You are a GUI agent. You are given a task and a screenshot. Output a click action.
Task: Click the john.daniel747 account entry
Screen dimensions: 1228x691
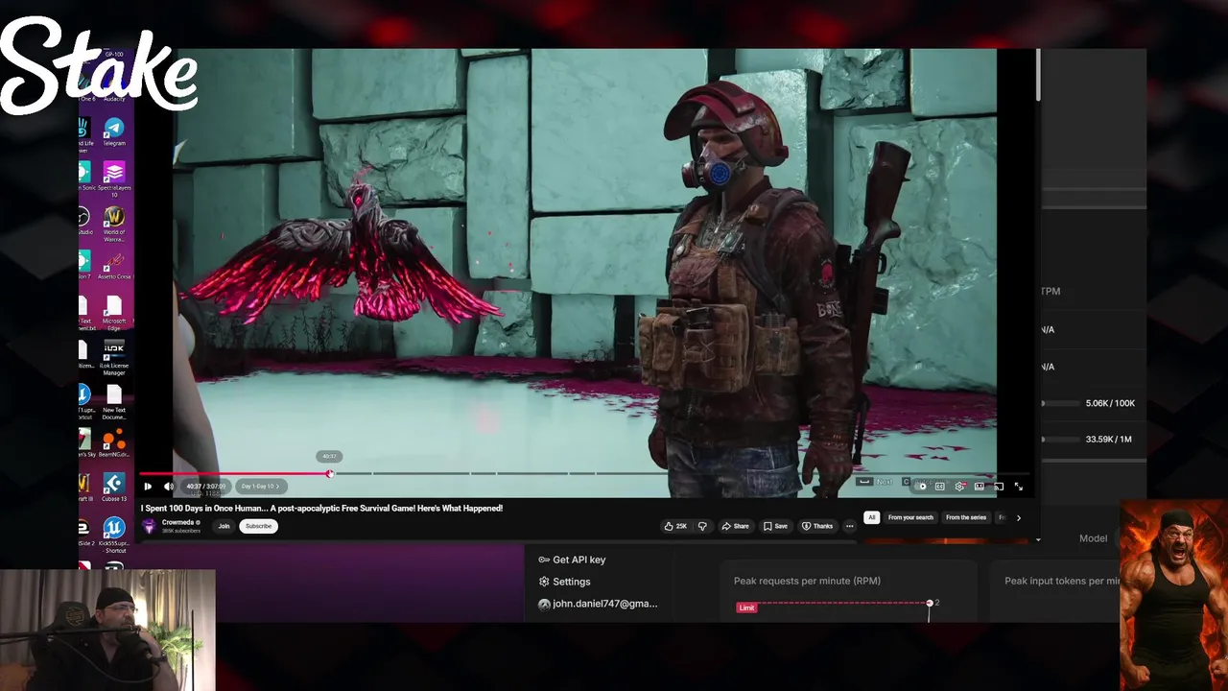(598, 604)
